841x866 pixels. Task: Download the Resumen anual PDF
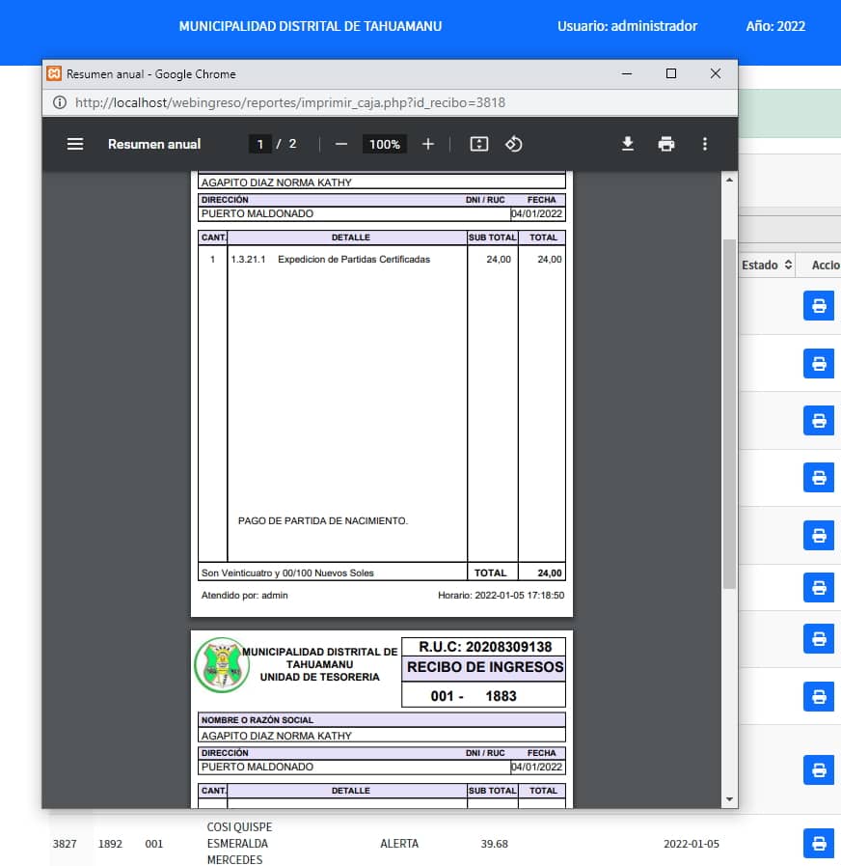click(x=628, y=144)
